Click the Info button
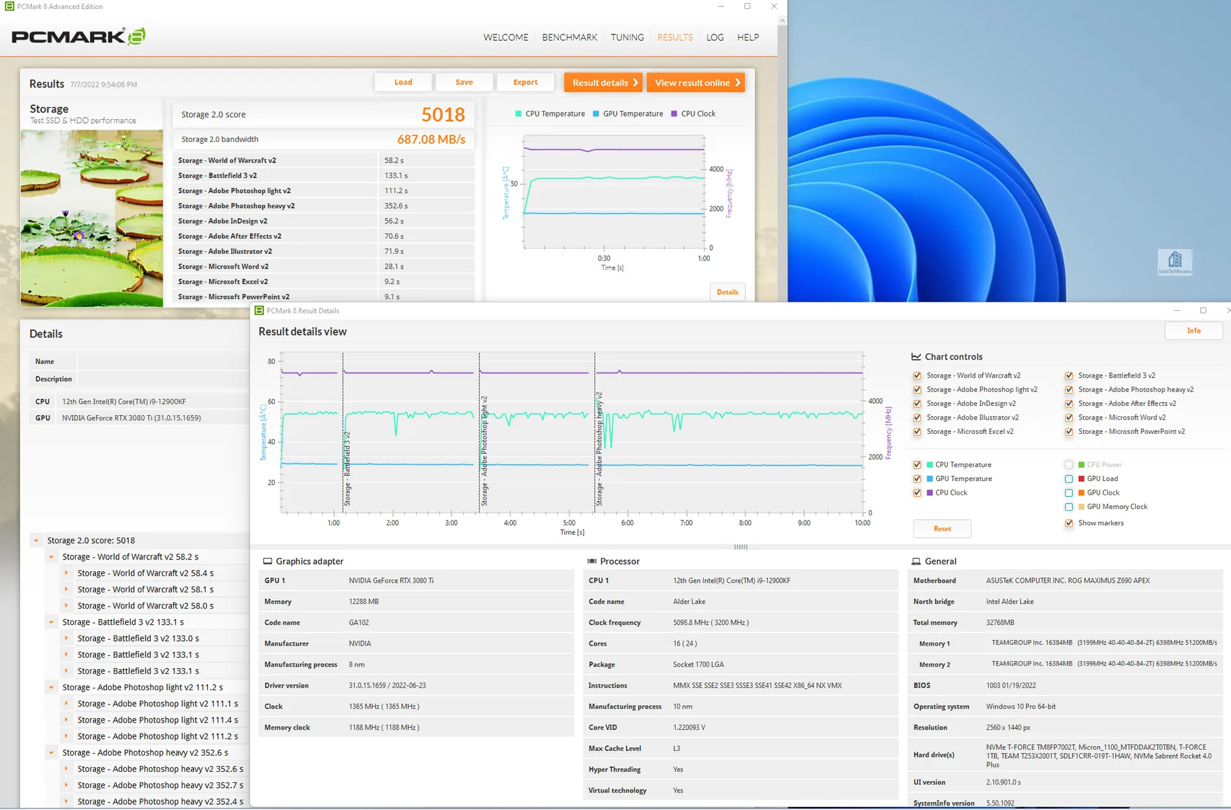This screenshot has height=810, width=1231. tap(1193, 331)
